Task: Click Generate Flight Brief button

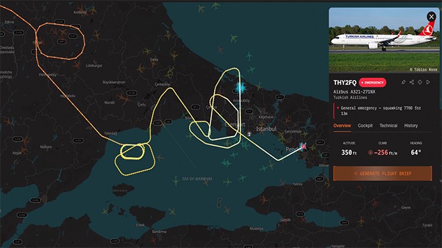Action: (382, 174)
